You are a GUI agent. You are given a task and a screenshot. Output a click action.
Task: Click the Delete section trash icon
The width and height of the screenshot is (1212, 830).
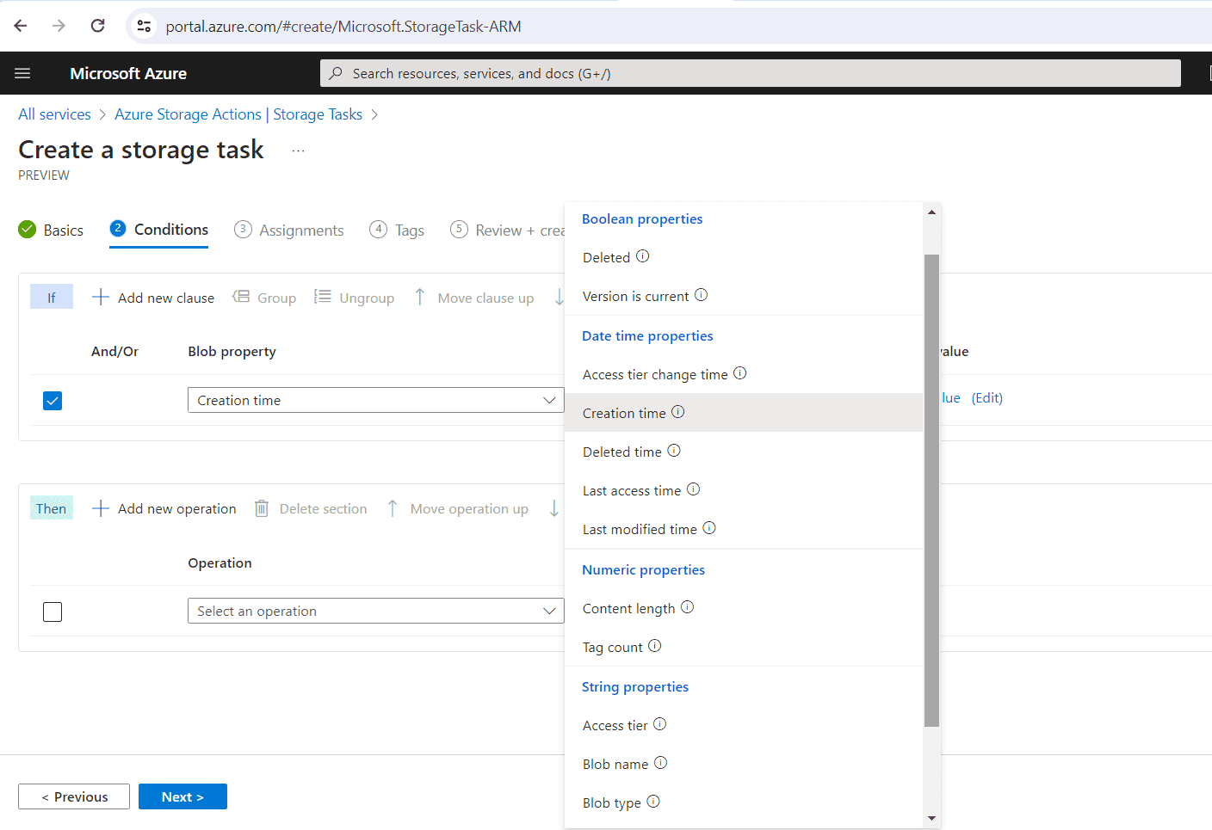click(x=262, y=508)
